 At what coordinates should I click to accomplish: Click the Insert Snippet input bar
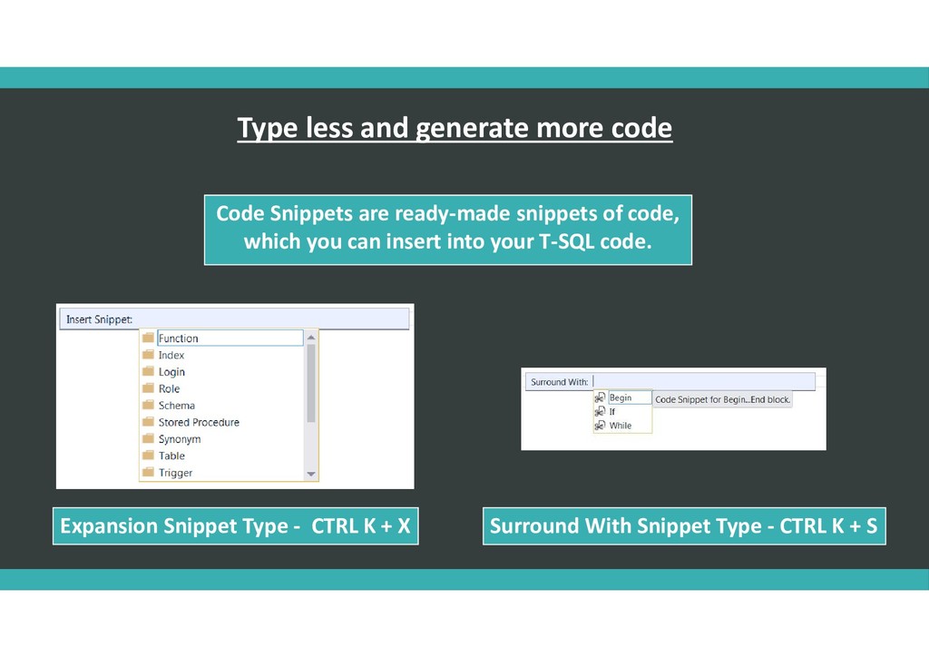[x=235, y=319]
